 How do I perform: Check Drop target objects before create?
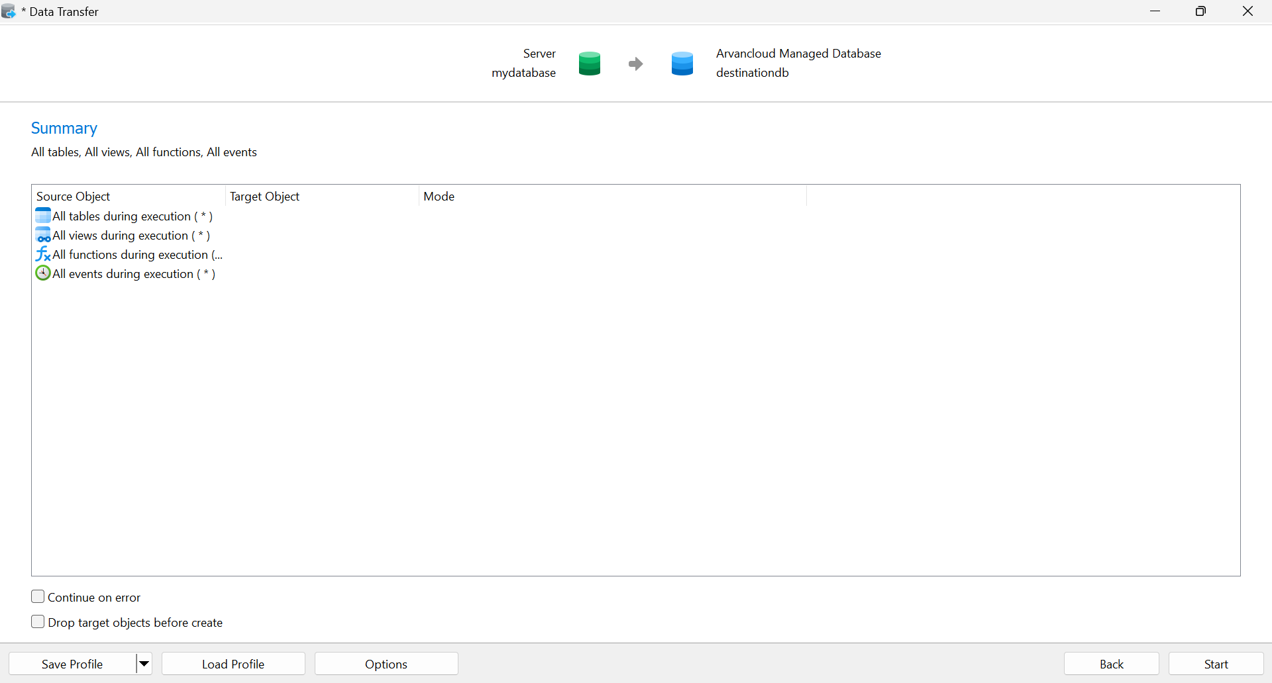[x=38, y=622]
